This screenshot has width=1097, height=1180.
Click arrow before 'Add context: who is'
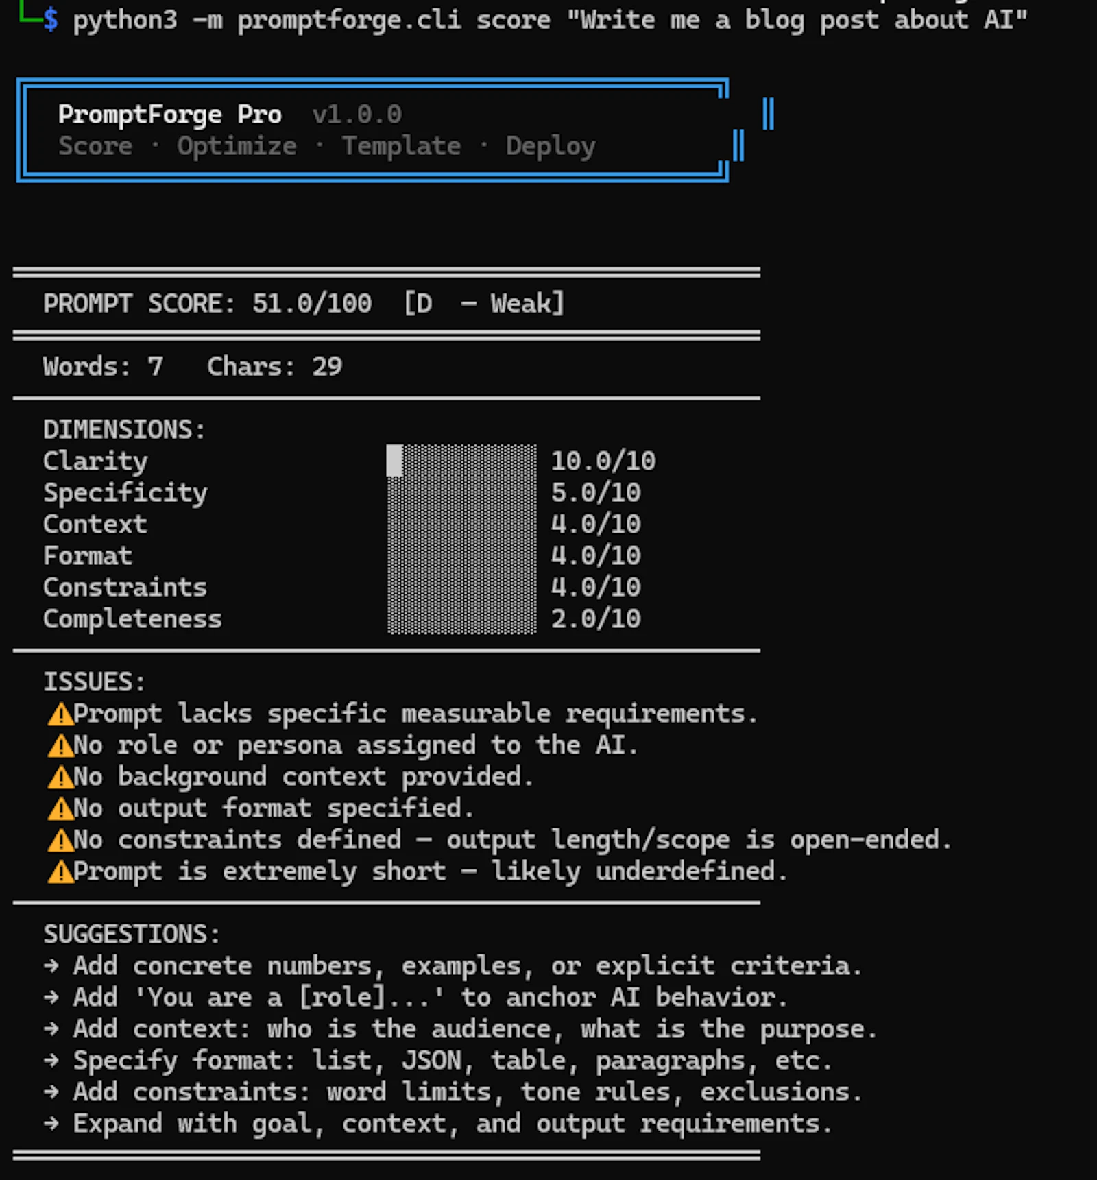click(x=51, y=1029)
